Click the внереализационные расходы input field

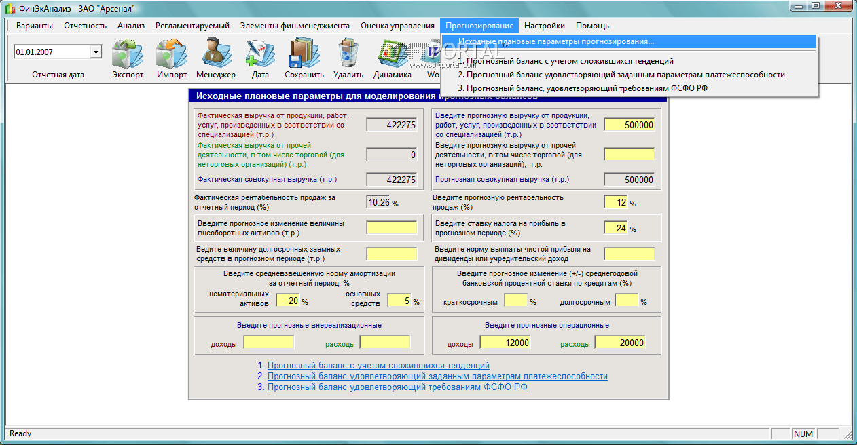[x=385, y=343]
